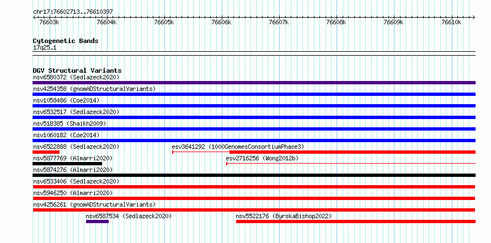Select the blue bar under nsv1058486

(254, 106)
